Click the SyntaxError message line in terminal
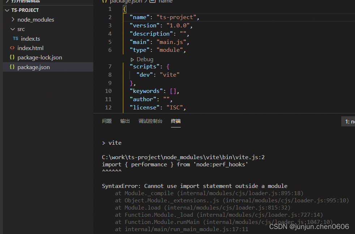This screenshot has width=355, height=234. click(x=194, y=186)
